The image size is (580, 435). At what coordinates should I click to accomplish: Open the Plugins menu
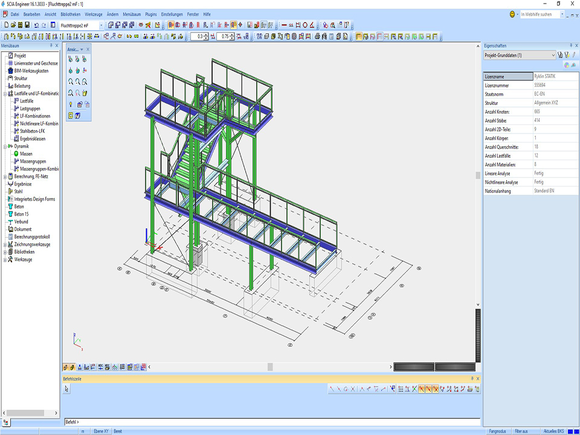[151, 13]
